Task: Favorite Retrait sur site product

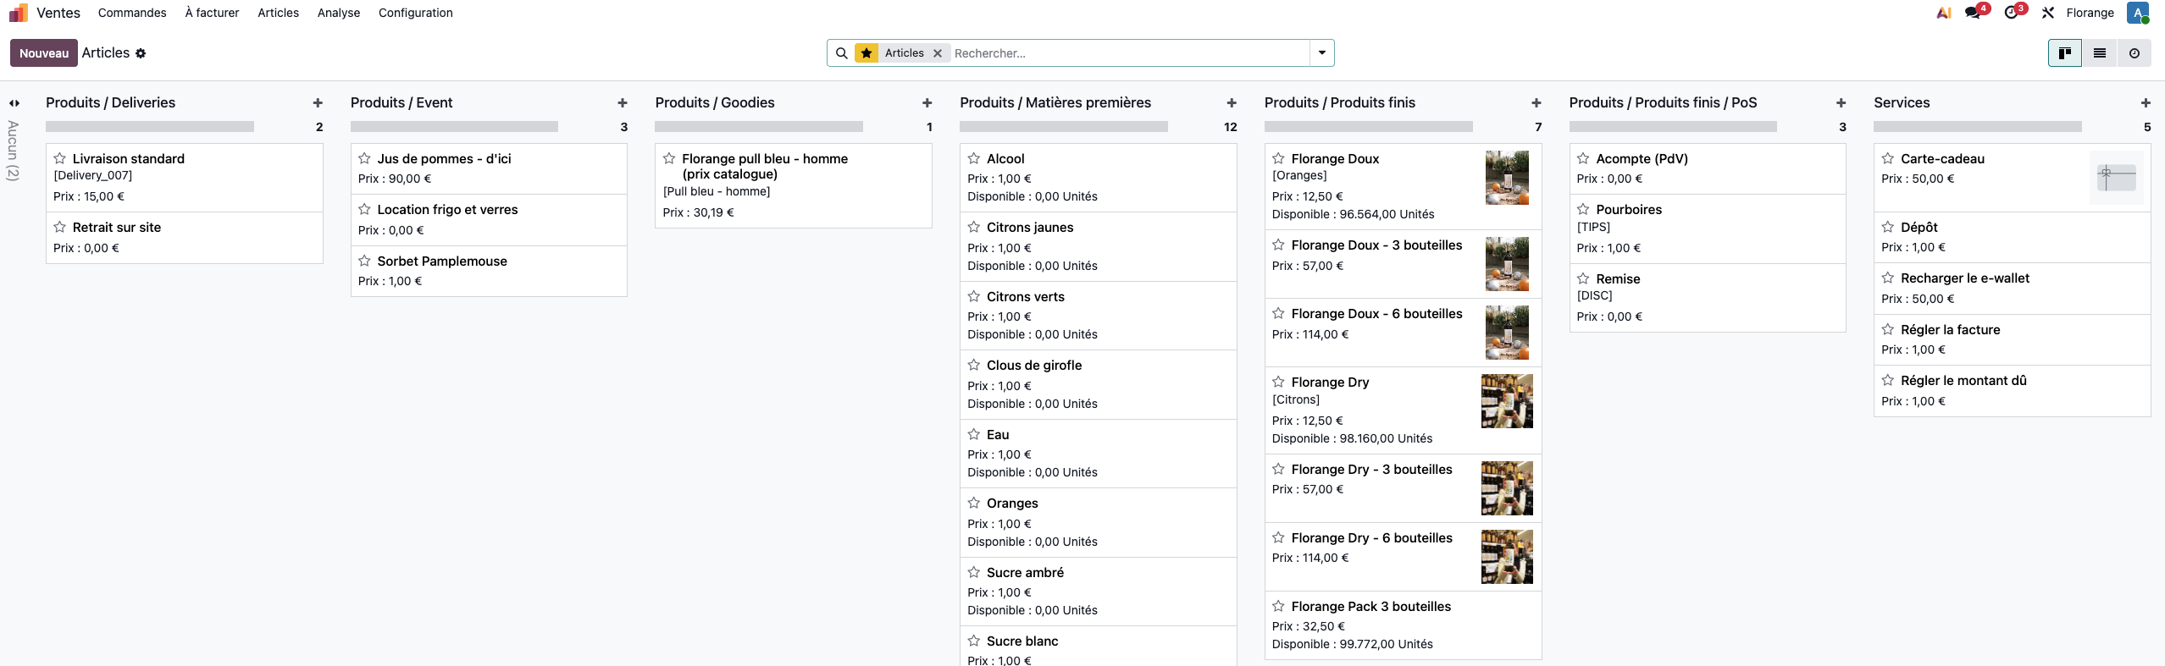Action: tap(60, 227)
